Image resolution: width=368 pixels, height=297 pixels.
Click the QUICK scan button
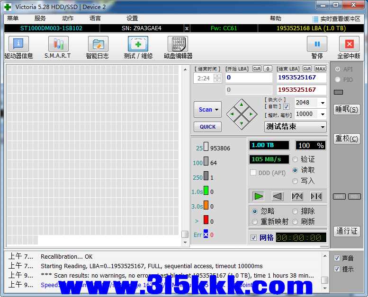pyautogui.click(x=207, y=127)
